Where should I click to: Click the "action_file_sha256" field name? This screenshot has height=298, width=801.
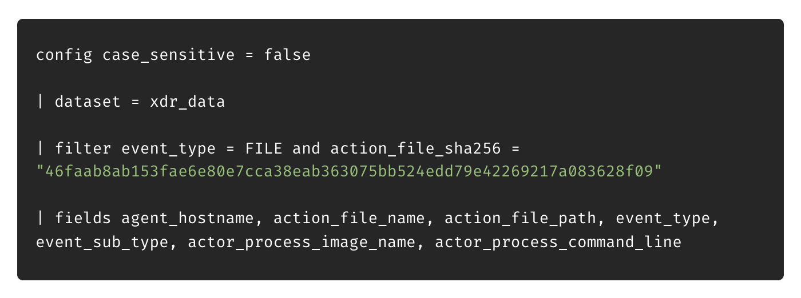pyautogui.click(x=415, y=149)
